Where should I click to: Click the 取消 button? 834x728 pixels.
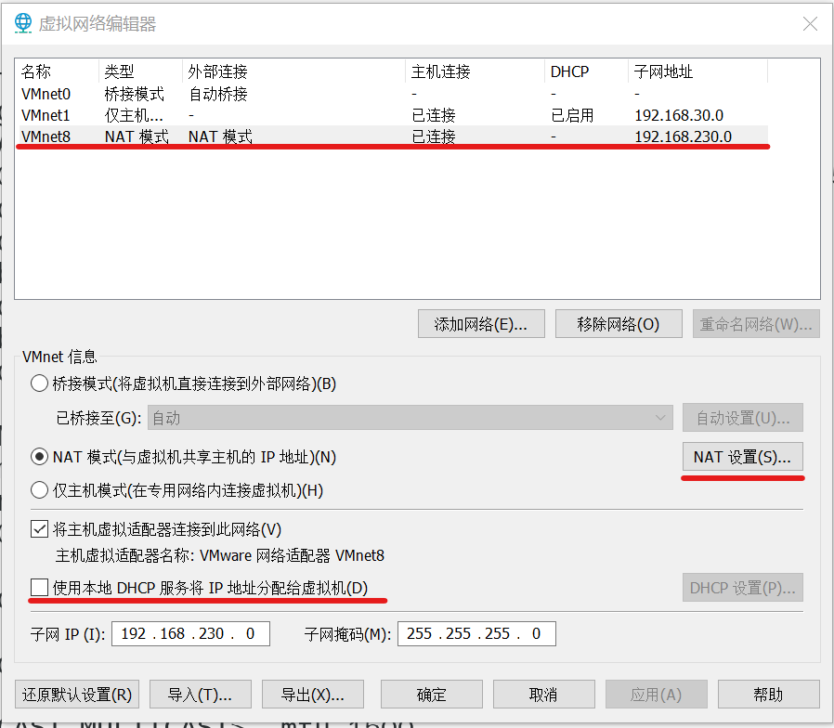coord(543,695)
